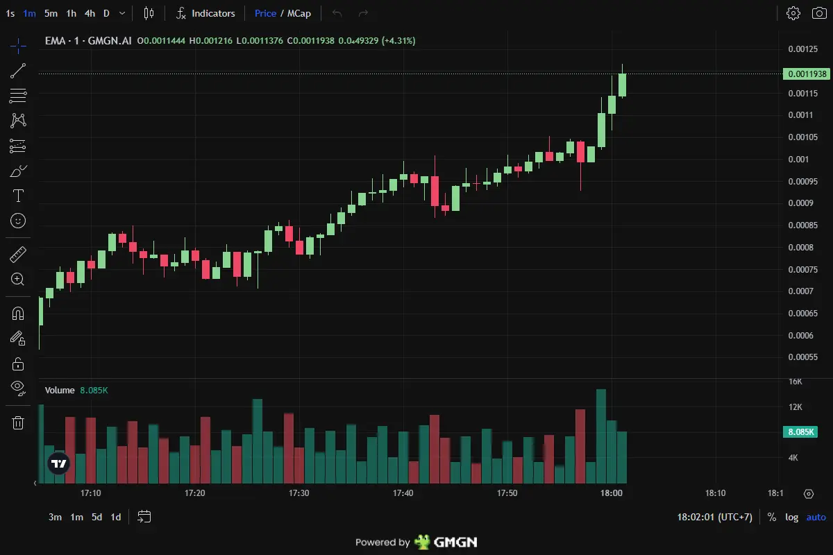Expand the timeframe dropdown chevron
Viewport: 833px width, 555px height.
click(x=123, y=13)
